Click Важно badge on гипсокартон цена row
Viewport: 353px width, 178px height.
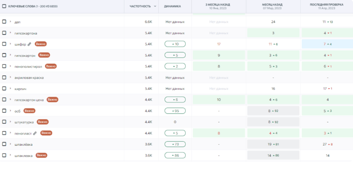point(53,100)
